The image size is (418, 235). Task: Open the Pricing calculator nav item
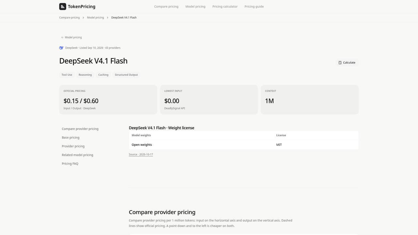[225, 7]
